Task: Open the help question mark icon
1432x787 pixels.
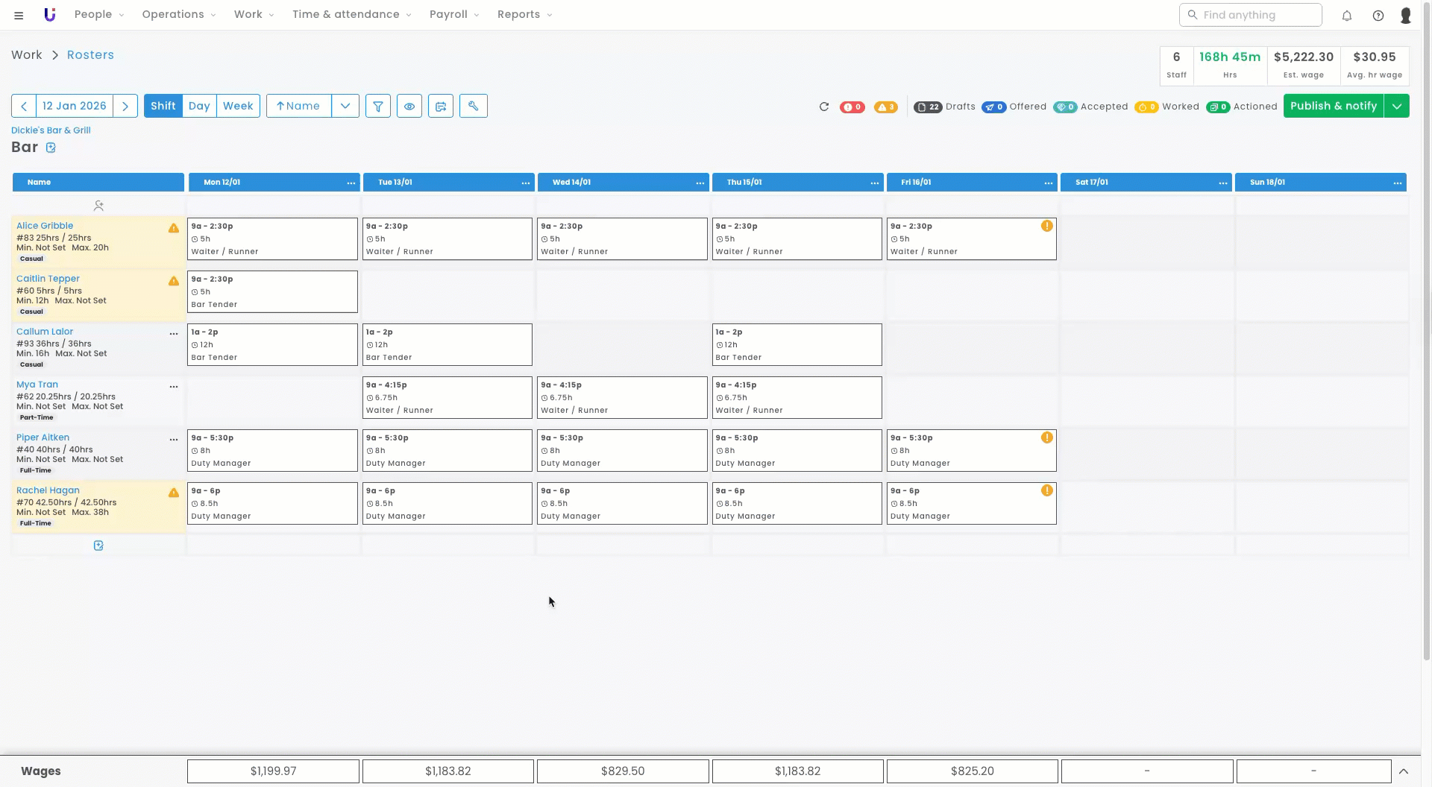Action: (1378, 16)
